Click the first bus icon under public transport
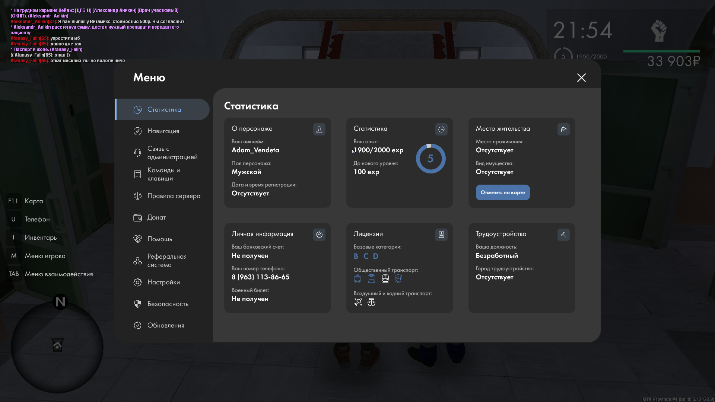Viewport: 715px width, 402px height. [357, 279]
